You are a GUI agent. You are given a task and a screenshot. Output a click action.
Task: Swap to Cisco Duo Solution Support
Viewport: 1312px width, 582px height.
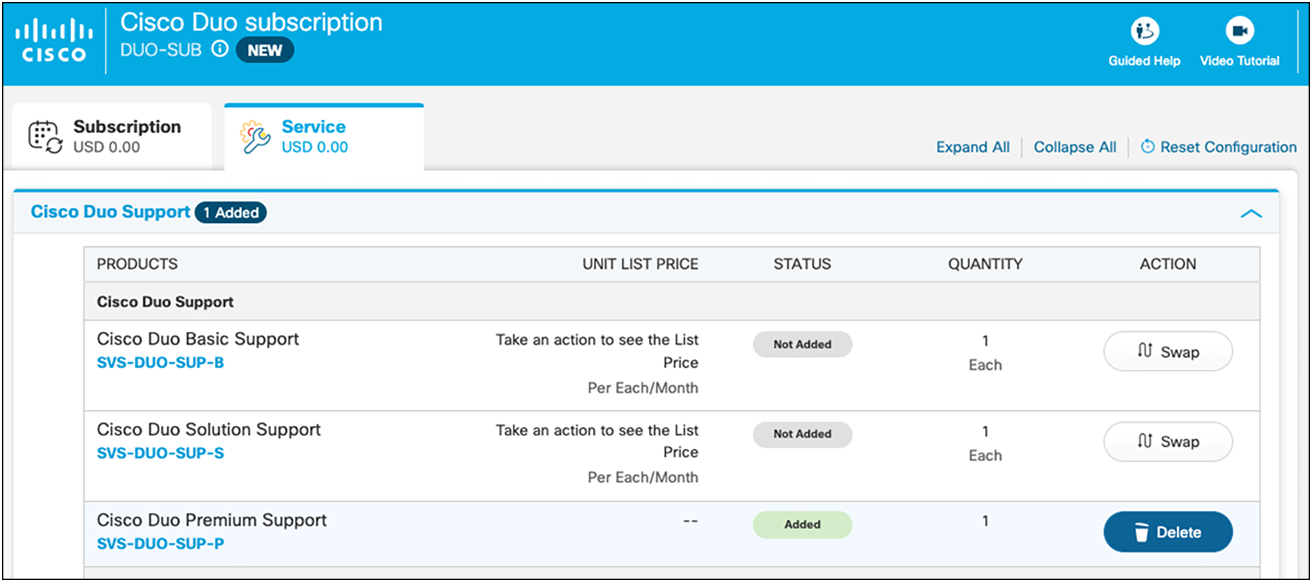coord(1168,441)
